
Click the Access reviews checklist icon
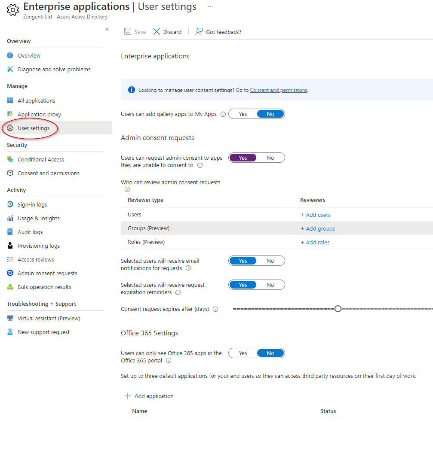pyautogui.click(x=10, y=259)
